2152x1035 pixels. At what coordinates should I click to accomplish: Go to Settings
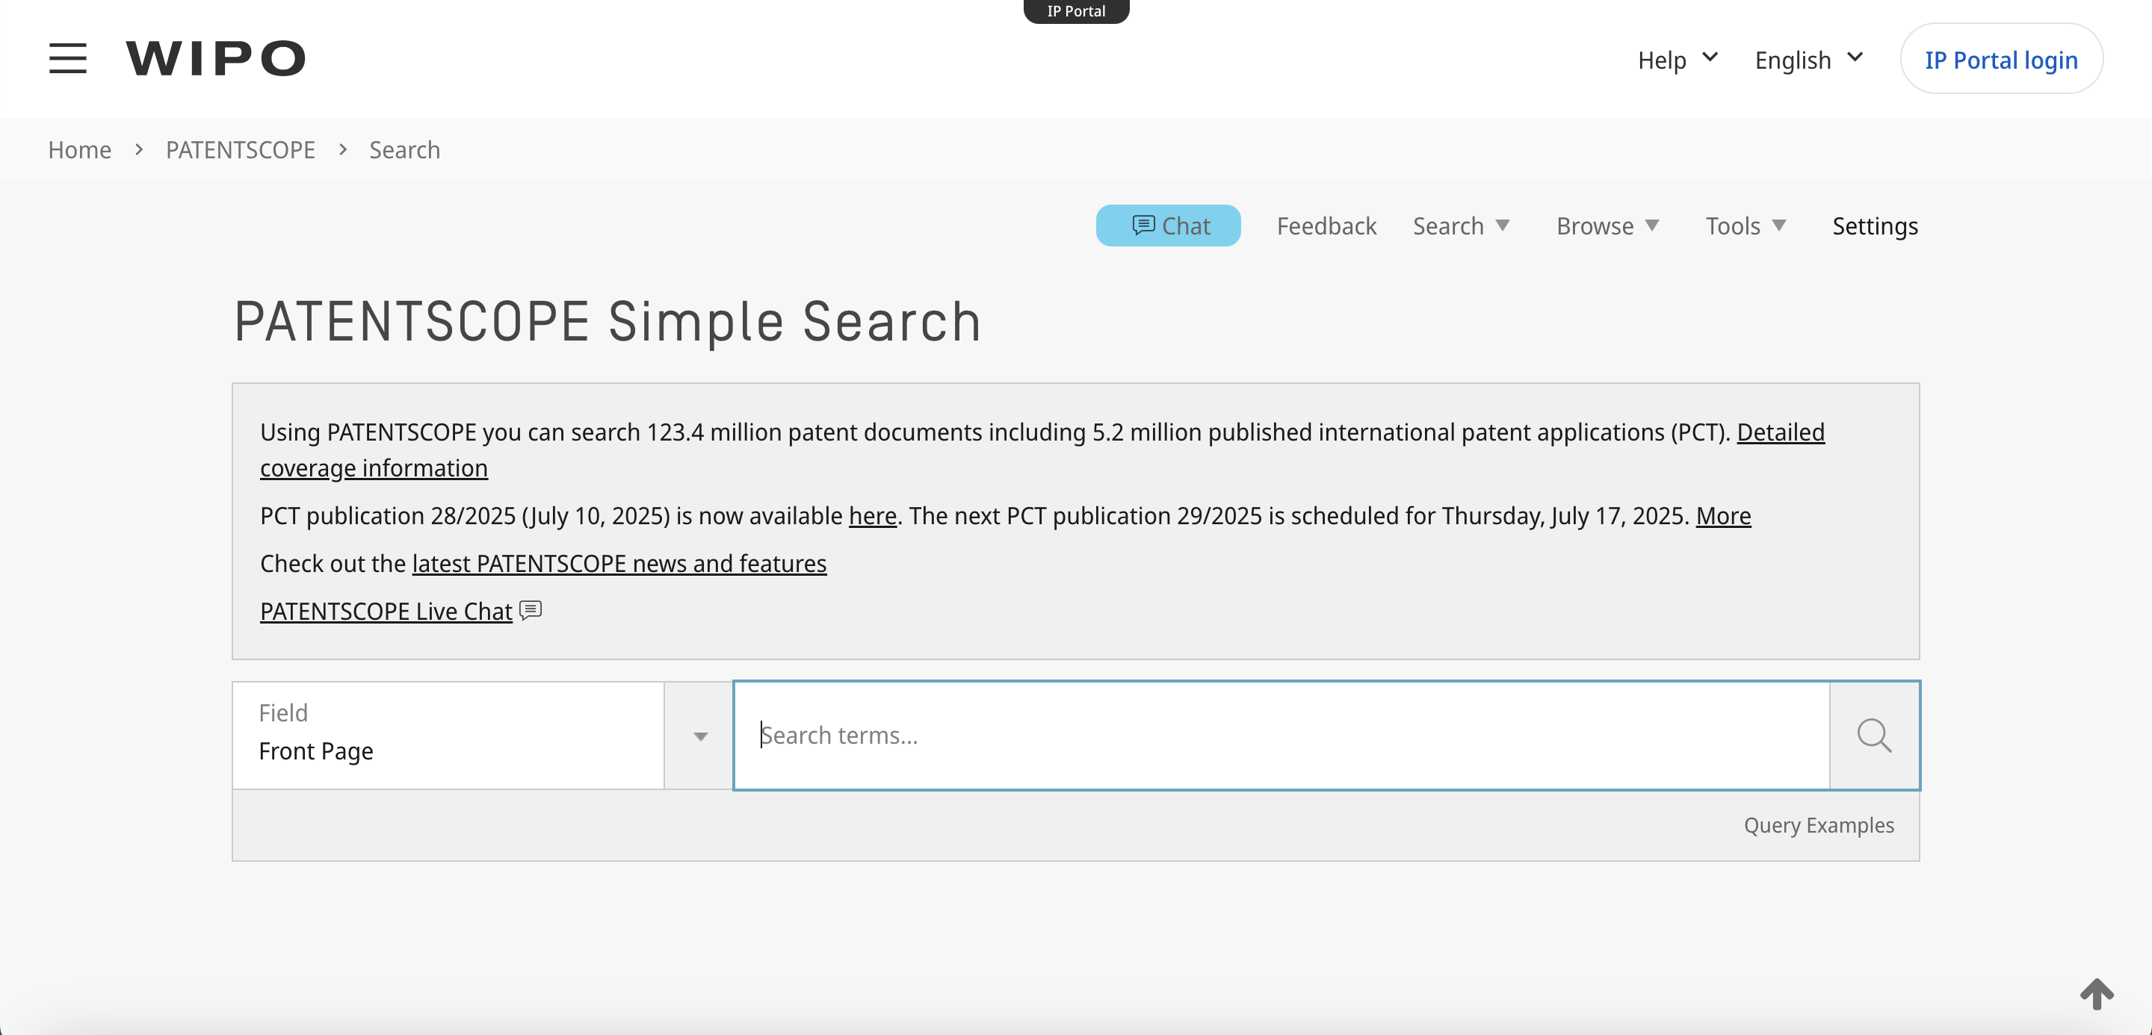click(1875, 226)
